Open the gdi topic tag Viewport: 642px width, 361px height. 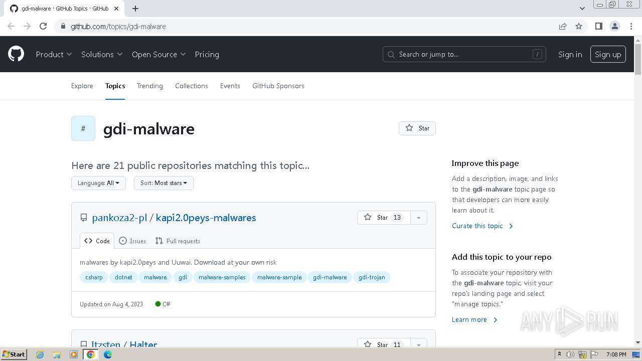183,277
